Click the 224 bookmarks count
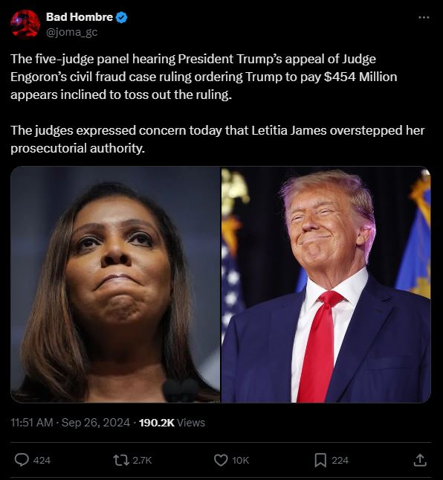443x480 pixels. (340, 460)
